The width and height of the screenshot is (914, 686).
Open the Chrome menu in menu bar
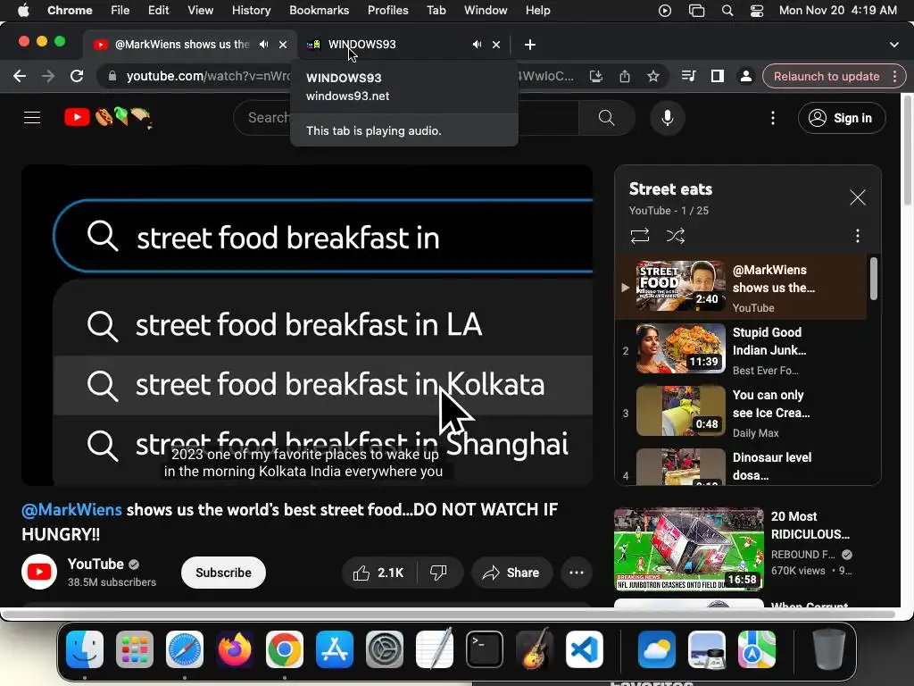[70, 11]
